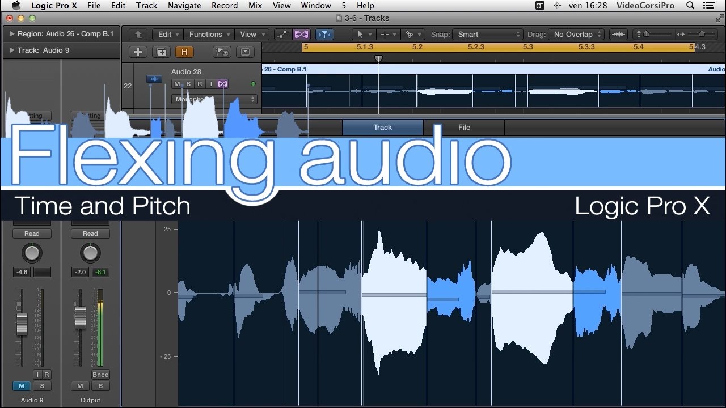Click Spotlight search icon in menu bar
The image size is (726, 408).
click(690, 6)
